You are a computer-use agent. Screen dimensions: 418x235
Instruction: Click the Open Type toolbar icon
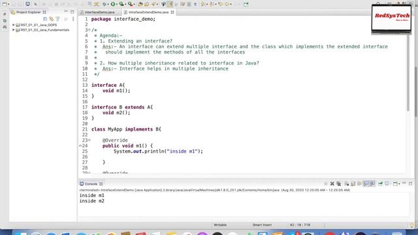(x=140, y=4)
